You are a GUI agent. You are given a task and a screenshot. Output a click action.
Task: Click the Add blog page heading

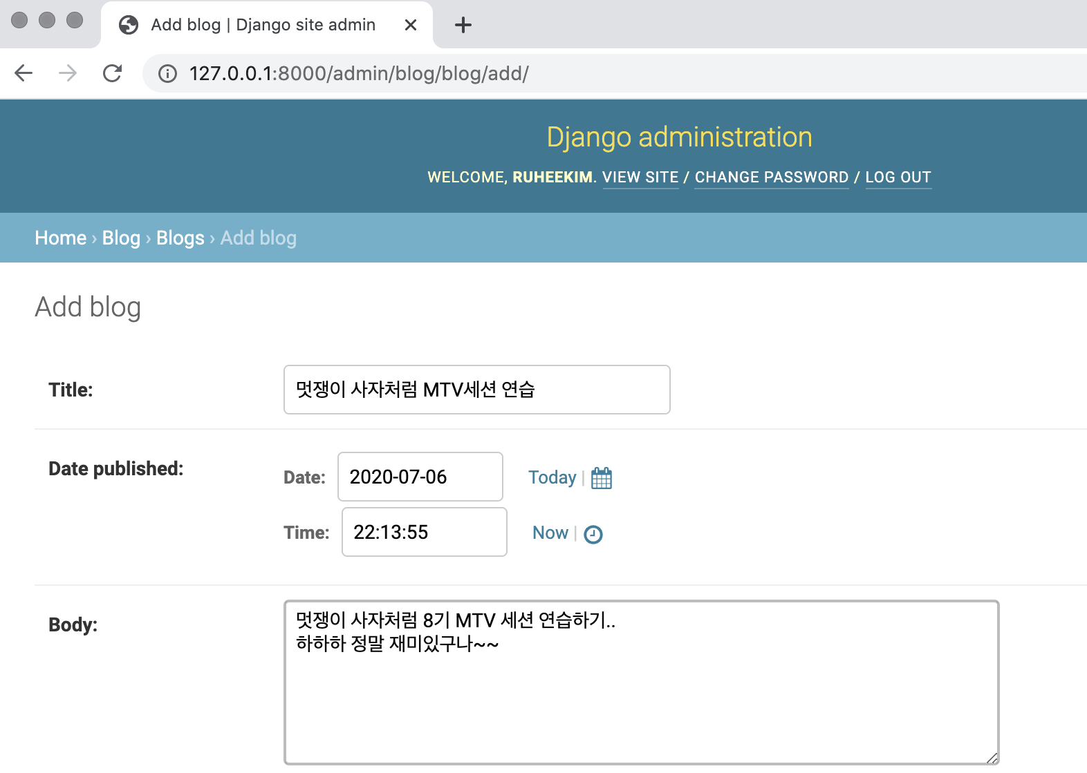[x=88, y=307]
